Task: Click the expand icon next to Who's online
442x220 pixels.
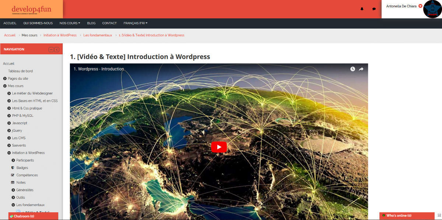Action: (x=439, y=216)
